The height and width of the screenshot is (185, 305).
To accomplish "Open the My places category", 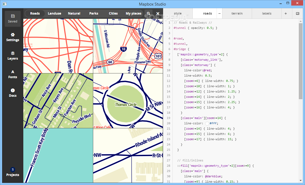I will [x=133, y=14].
